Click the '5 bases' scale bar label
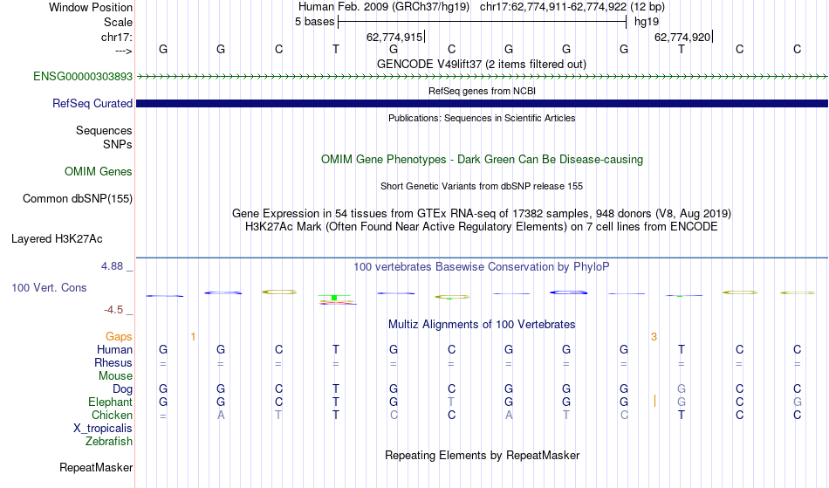The image size is (829, 488). (314, 22)
